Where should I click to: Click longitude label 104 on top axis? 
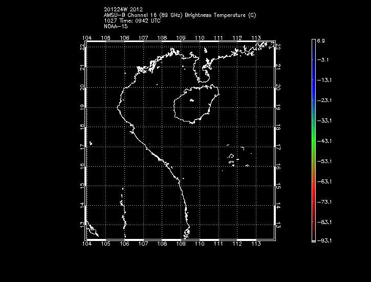pyautogui.click(x=86, y=38)
